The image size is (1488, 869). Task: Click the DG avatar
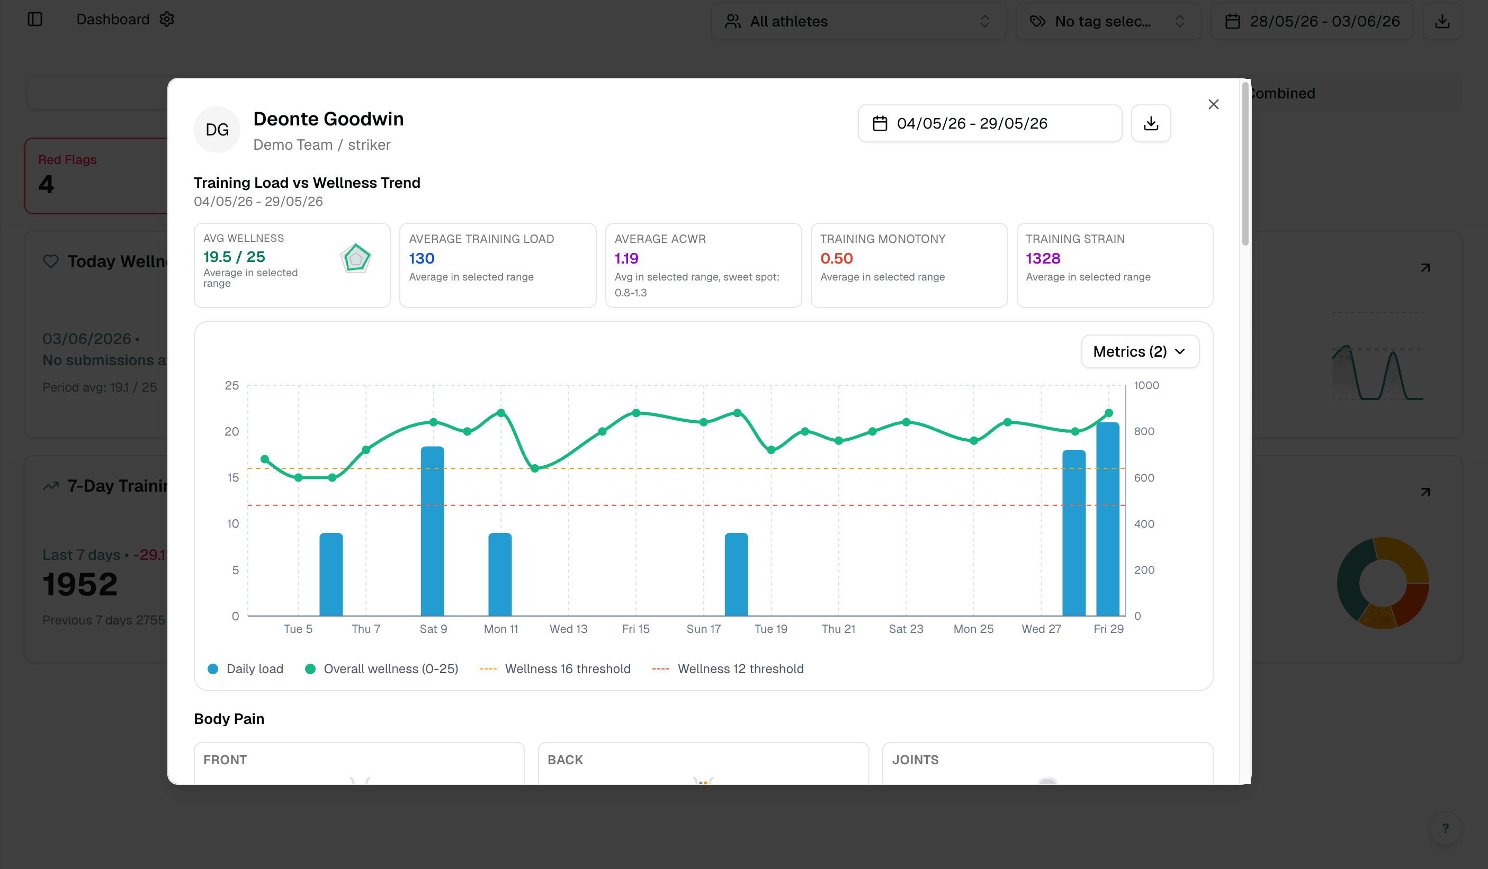217,130
